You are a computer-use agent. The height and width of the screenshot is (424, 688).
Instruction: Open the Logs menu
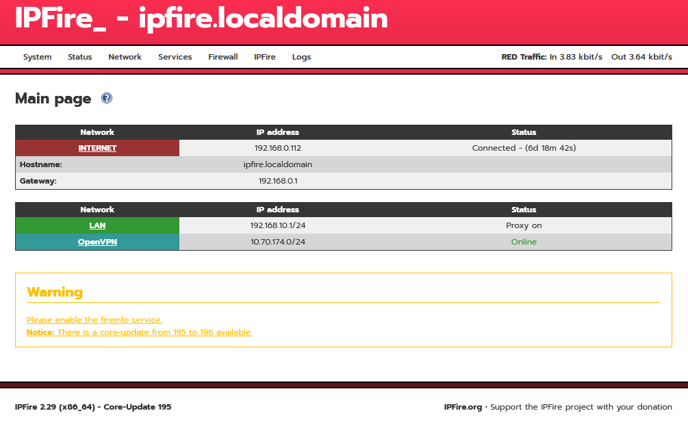(301, 57)
